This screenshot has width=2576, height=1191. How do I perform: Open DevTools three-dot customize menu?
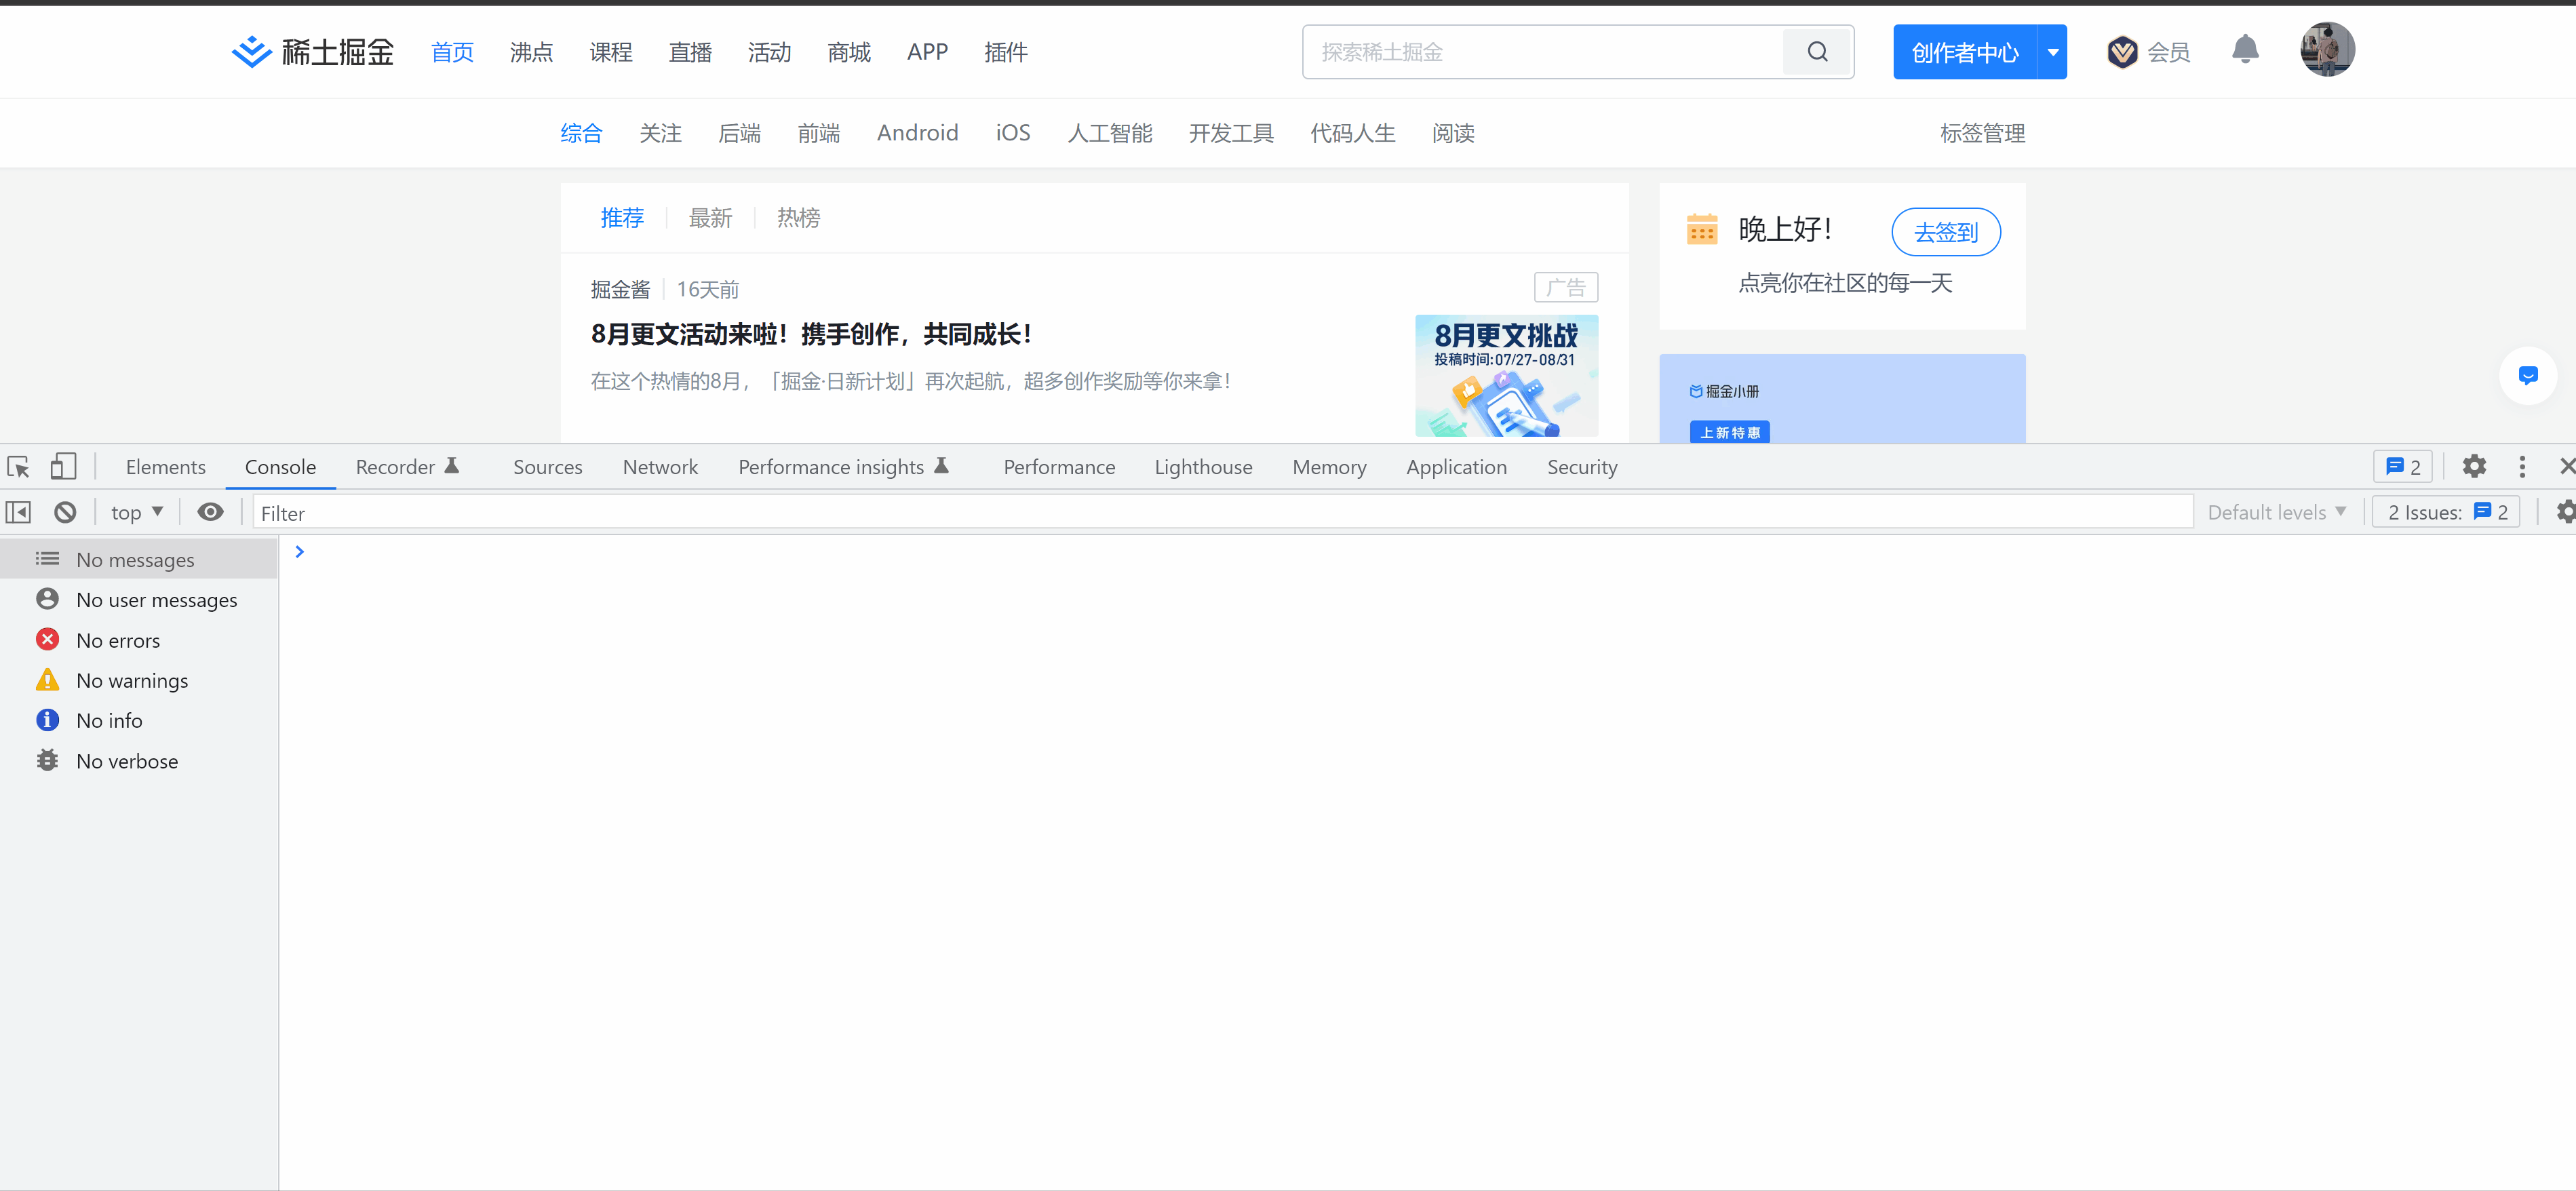[x=2521, y=467]
